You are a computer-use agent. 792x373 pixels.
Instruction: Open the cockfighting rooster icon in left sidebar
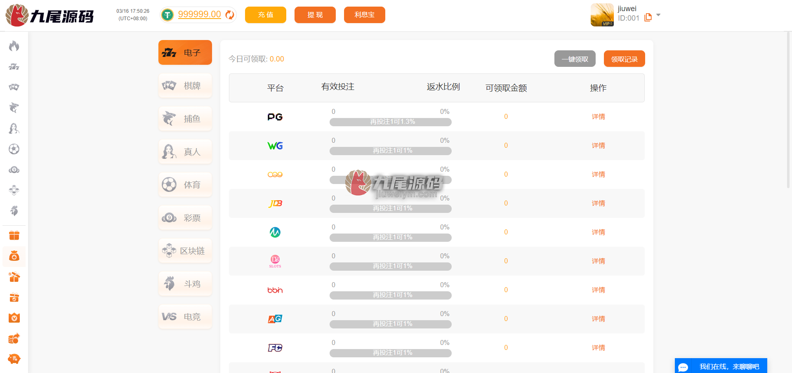point(14,211)
